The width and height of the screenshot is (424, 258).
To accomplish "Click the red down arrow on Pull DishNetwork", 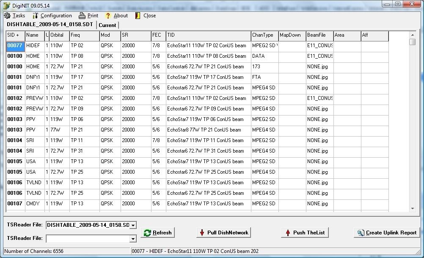I will click(202, 233).
